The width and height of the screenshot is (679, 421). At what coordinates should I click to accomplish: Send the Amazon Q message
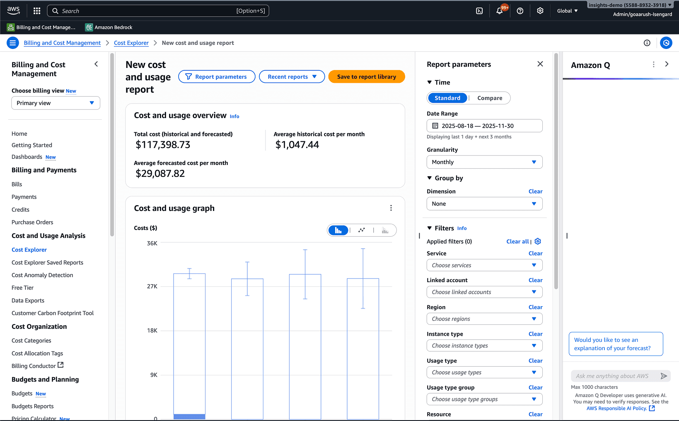tap(664, 376)
